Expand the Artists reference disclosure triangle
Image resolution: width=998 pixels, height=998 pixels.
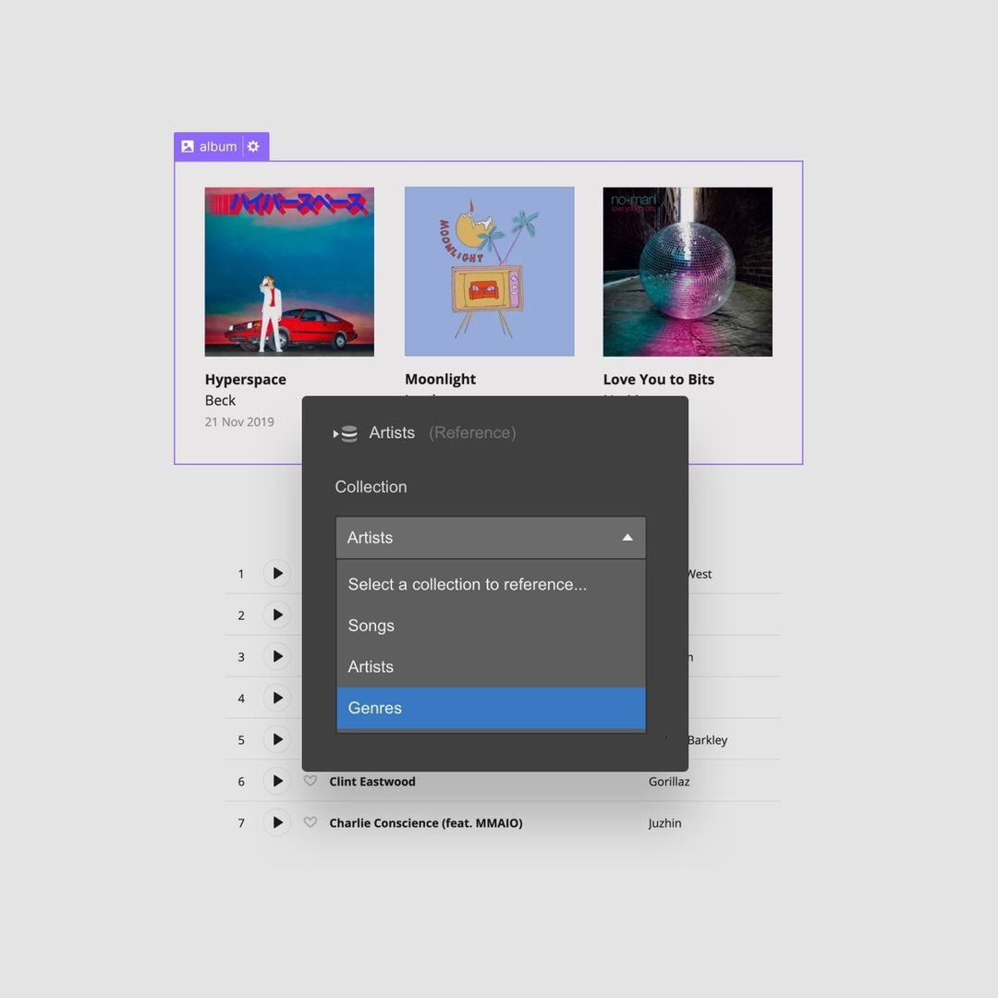pyautogui.click(x=335, y=432)
